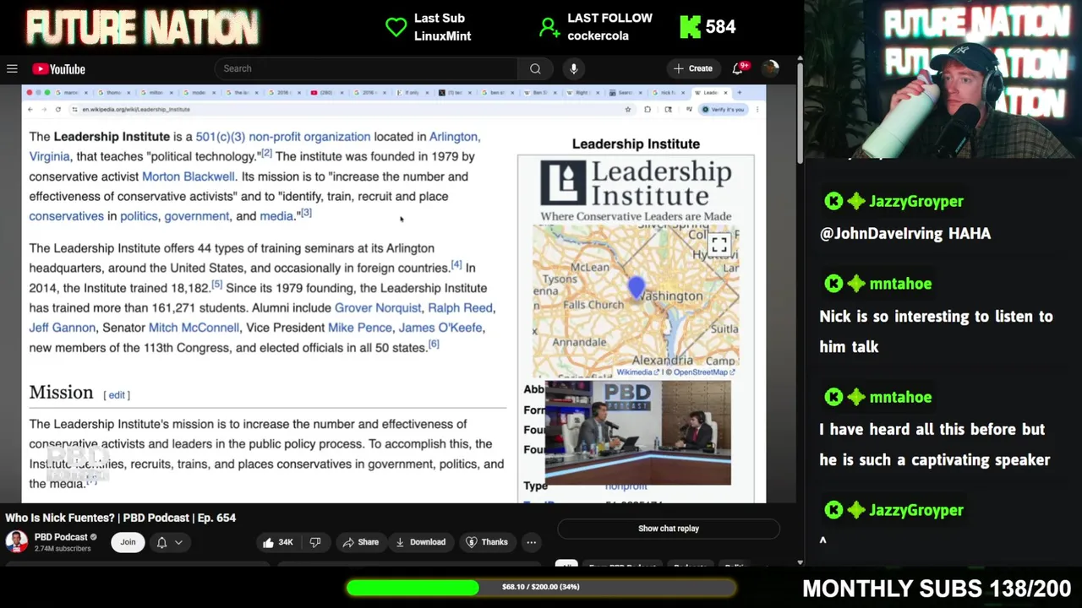This screenshot has width=1082, height=608.
Task: Share the video
Action: pyautogui.click(x=361, y=542)
